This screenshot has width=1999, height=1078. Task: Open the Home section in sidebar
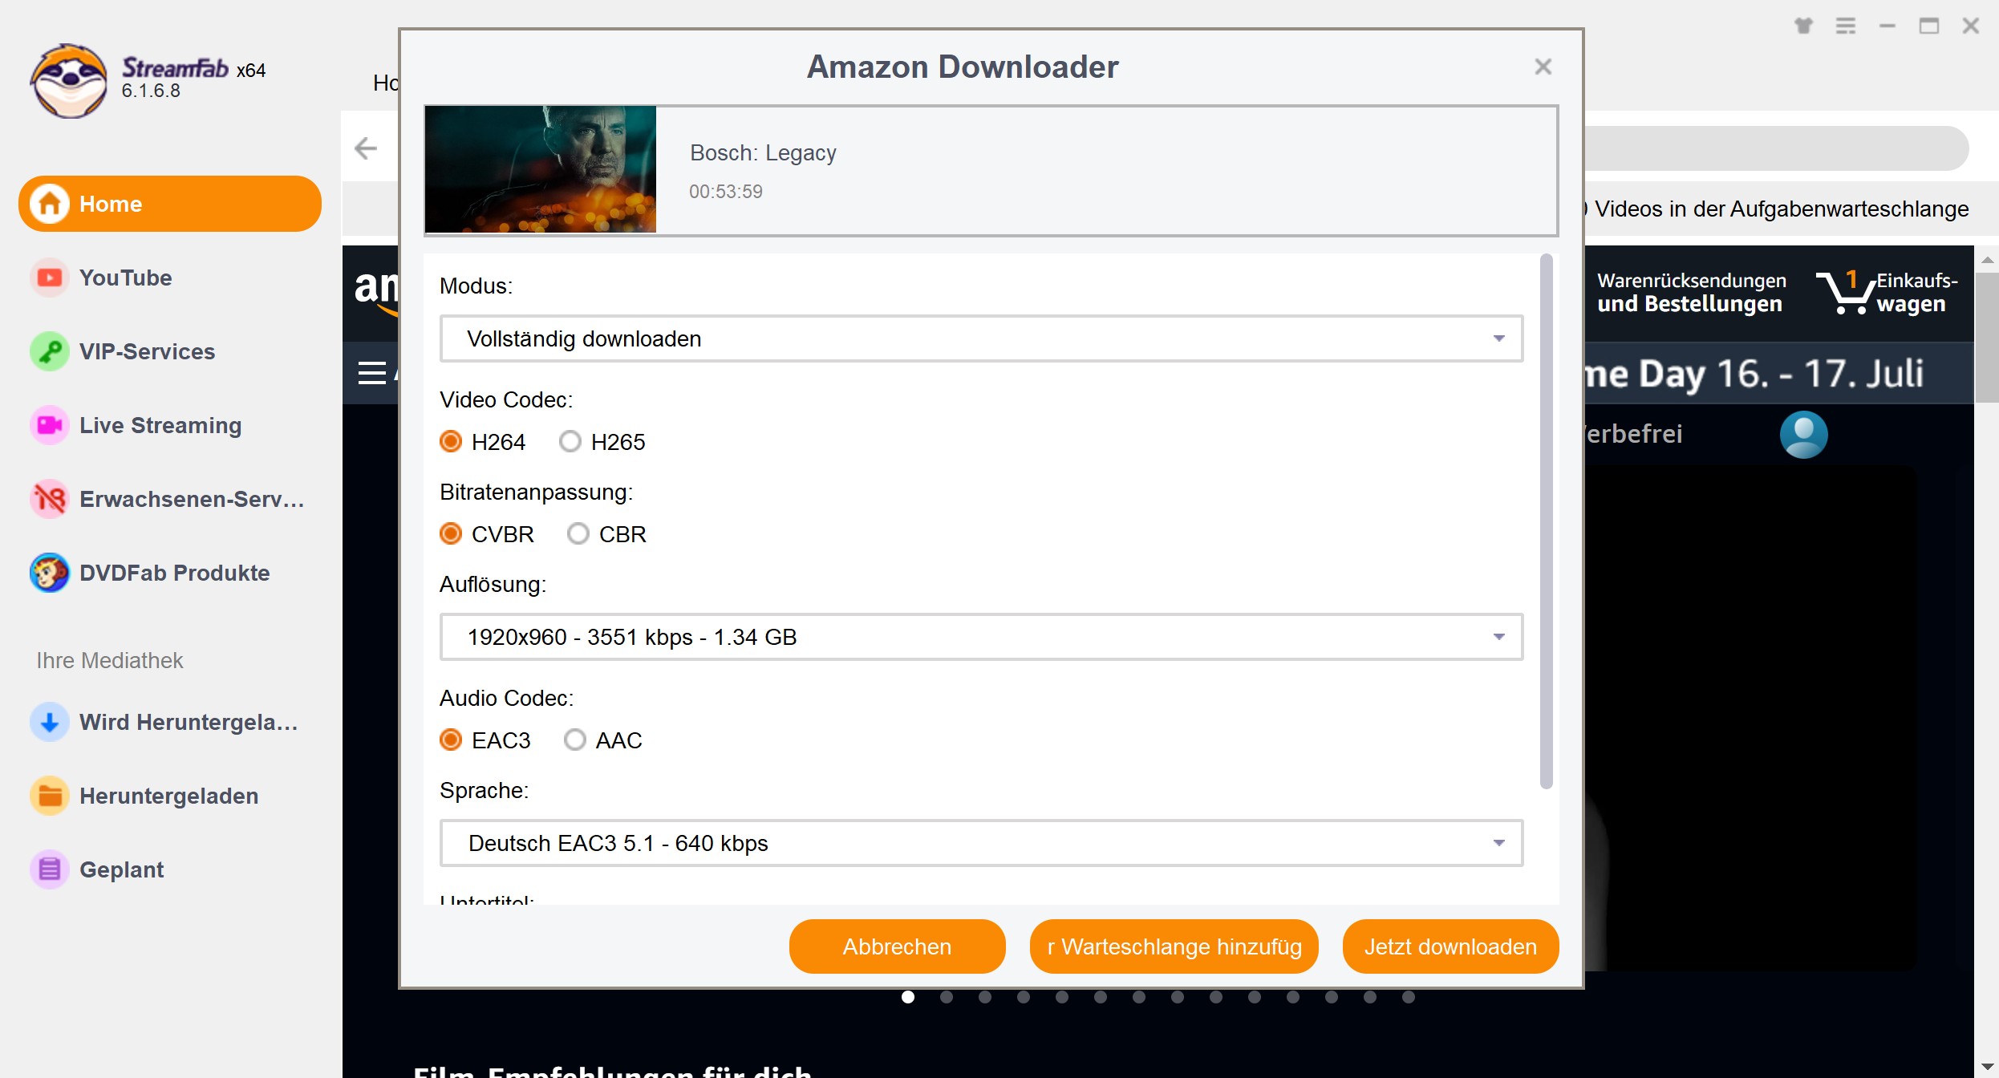coord(170,204)
